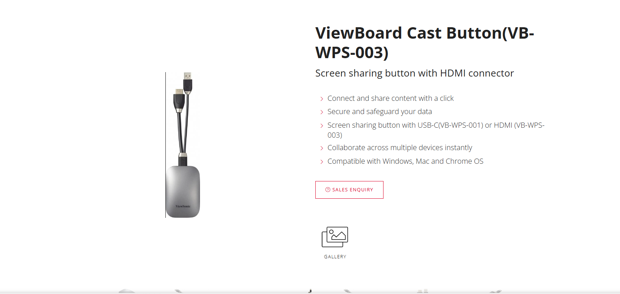This screenshot has height=294, width=620.
Task: Click the SALES ENQUIRY button
Action: point(349,190)
